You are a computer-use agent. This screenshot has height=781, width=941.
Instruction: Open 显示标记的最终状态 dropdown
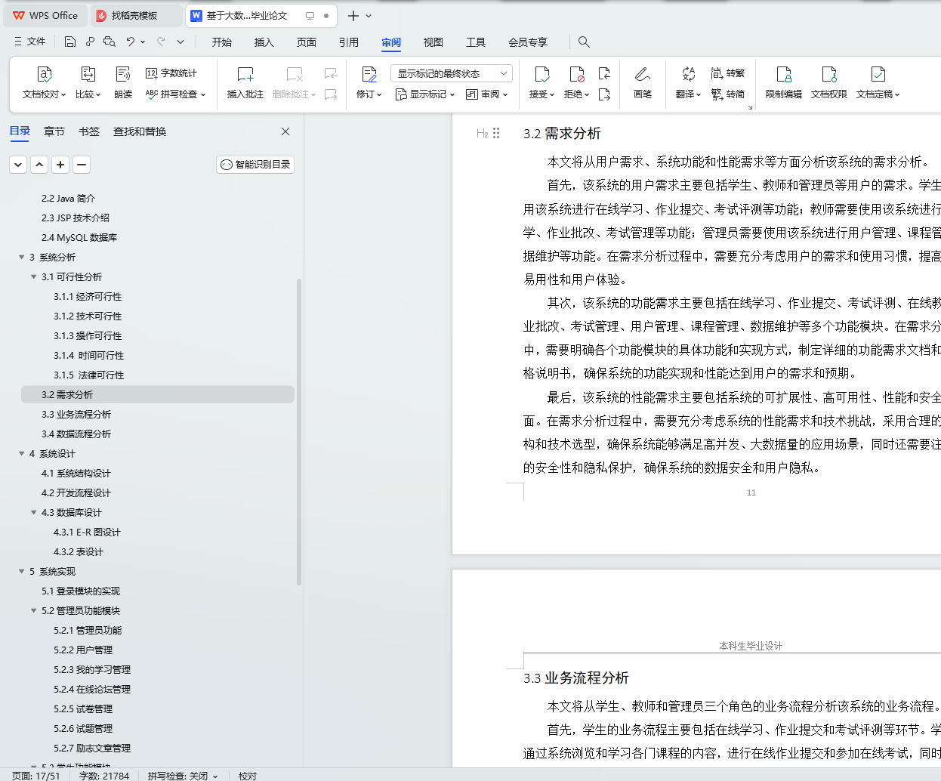pyautogui.click(x=452, y=73)
